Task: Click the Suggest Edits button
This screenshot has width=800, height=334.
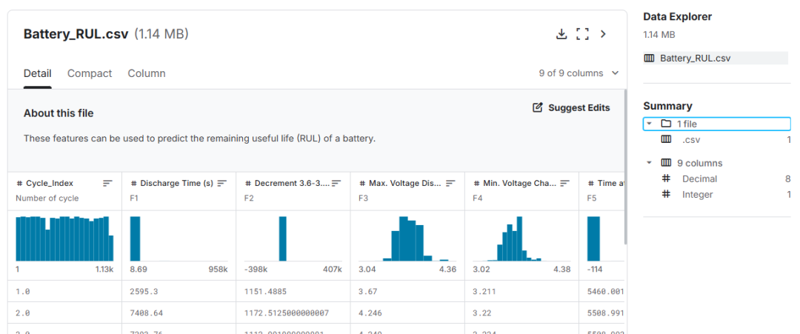Action: (571, 107)
